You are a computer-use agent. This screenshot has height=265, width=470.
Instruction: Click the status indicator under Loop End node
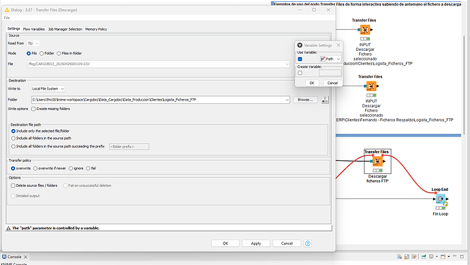pyautogui.click(x=440, y=208)
